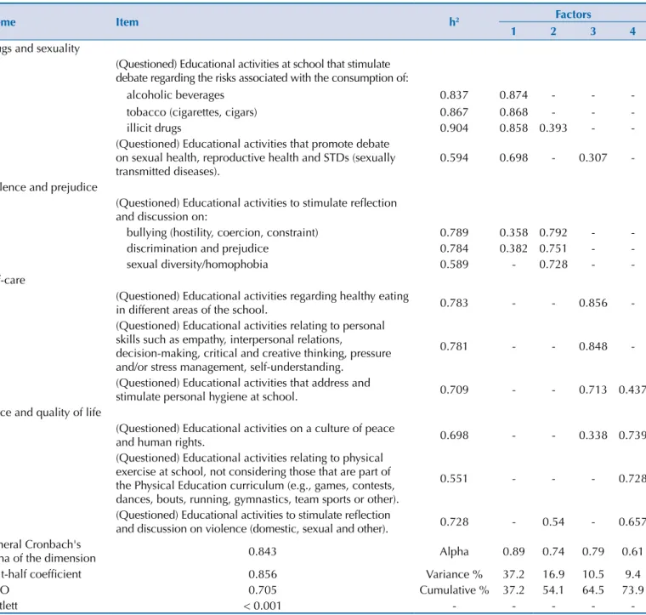
Task: Click the 0.358 loading in bullying row
Action: click(513, 233)
